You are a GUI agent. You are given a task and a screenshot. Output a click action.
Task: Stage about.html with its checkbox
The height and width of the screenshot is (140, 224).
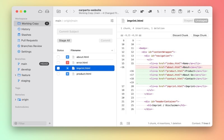tap(58, 57)
